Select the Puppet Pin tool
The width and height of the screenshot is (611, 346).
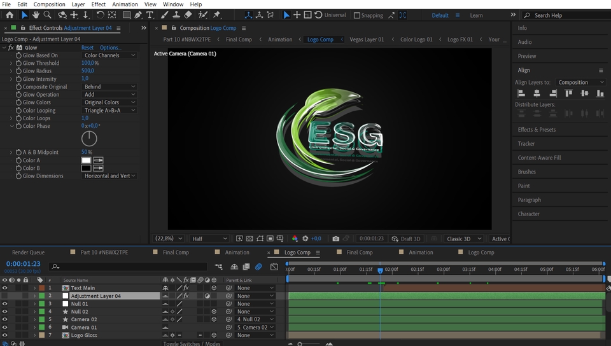[x=217, y=15]
